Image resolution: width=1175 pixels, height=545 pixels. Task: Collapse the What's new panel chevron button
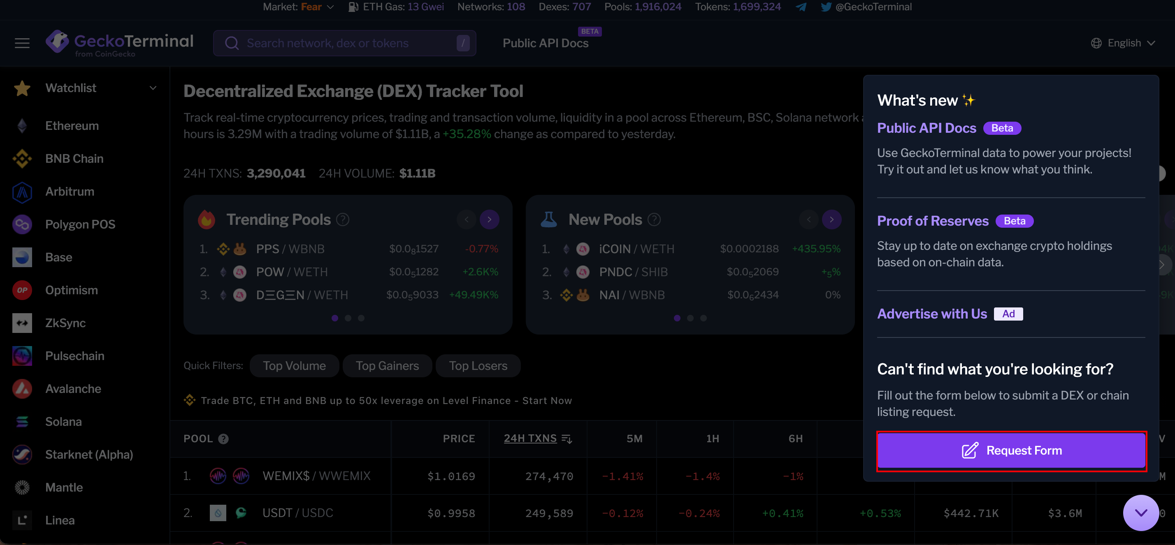coord(1141,513)
